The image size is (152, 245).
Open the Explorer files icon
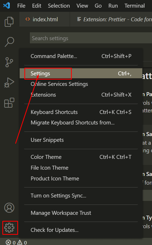(9, 22)
